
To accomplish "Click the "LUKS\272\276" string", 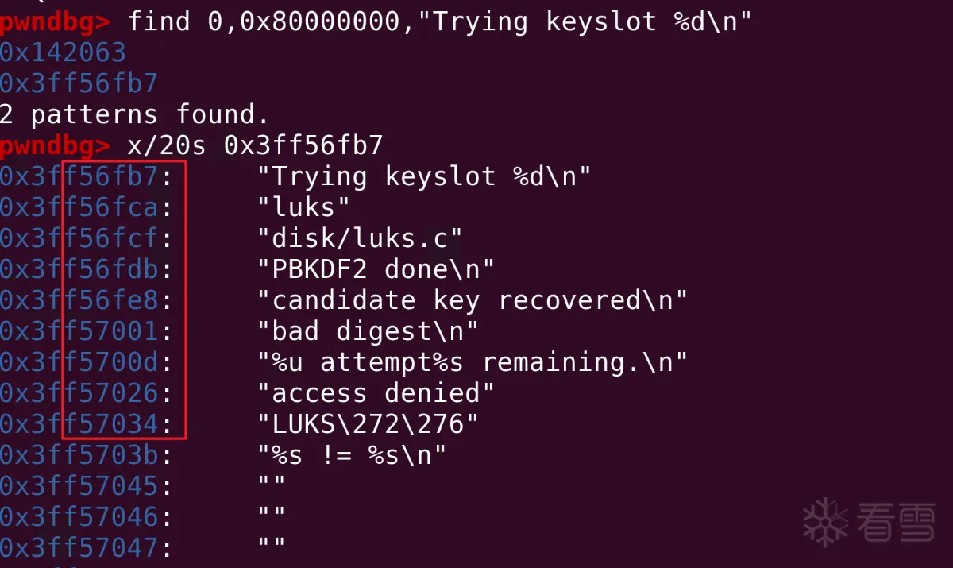I will pyautogui.click(x=367, y=424).
